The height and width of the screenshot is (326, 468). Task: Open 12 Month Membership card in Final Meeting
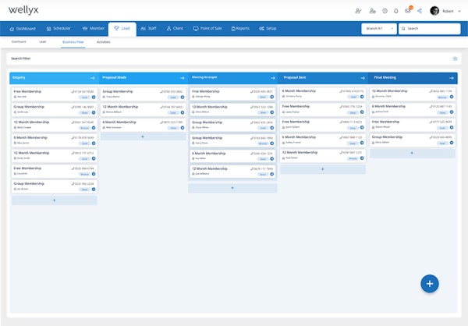click(x=412, y=94)
